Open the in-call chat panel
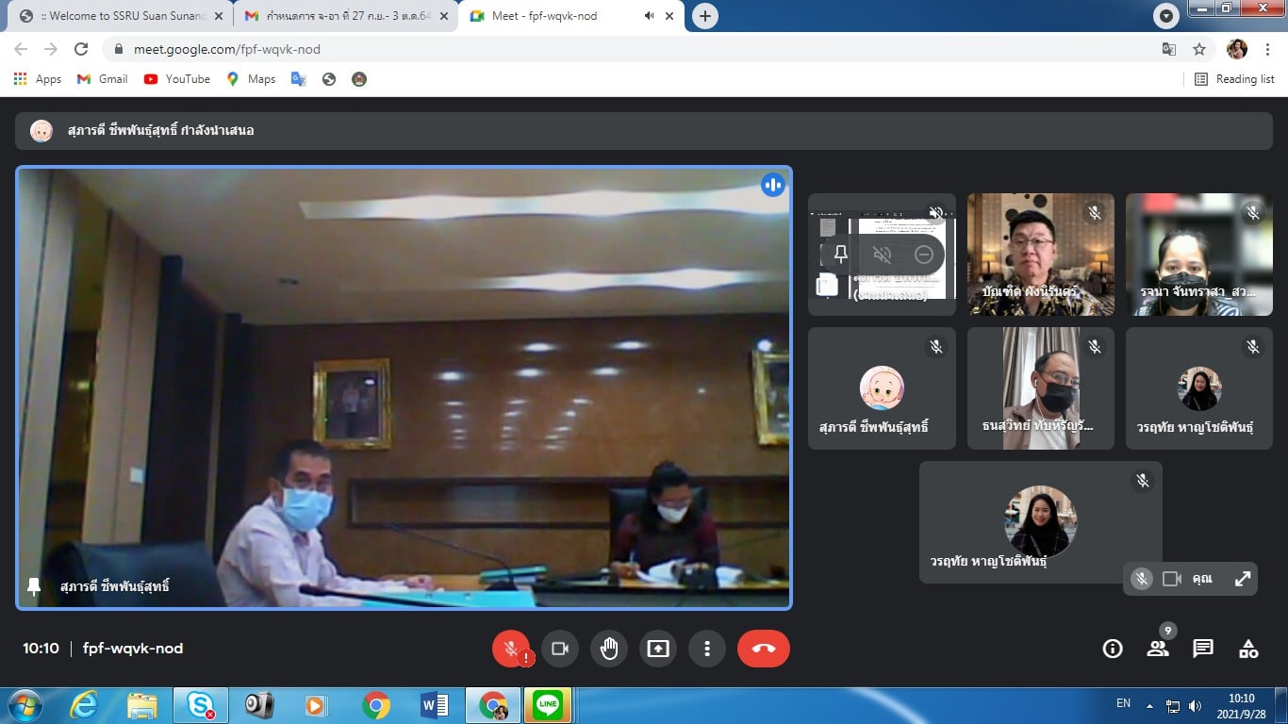1288x724 pixels. (1203, 649)
